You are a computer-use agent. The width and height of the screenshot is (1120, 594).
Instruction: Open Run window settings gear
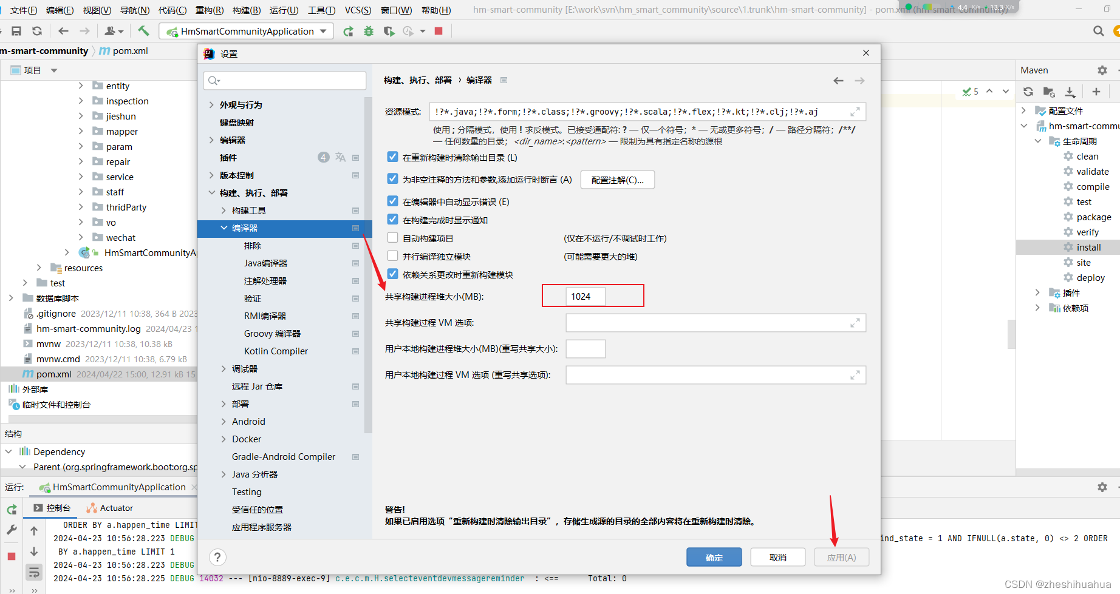click(x=1102, y=487)
